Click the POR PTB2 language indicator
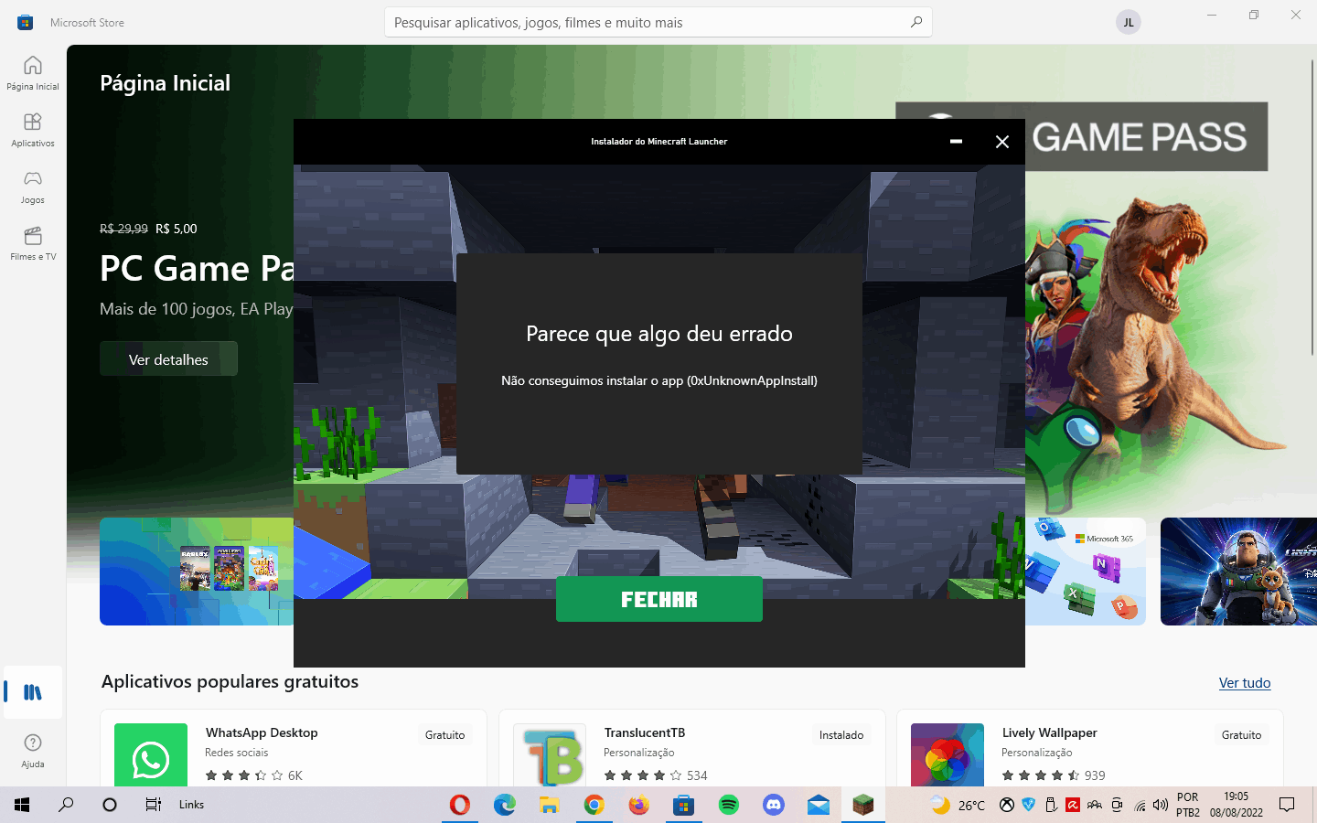Screen dimensions: 1317x823 coord(1188,805)
